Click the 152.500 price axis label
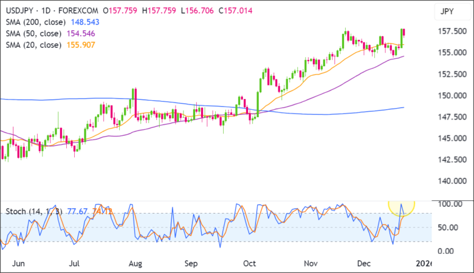Image resolution: width=474 pixels, height=273 pixels. (452, 74)
